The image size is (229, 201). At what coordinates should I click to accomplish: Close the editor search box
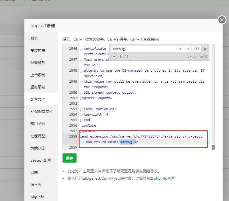coord(205,49)
